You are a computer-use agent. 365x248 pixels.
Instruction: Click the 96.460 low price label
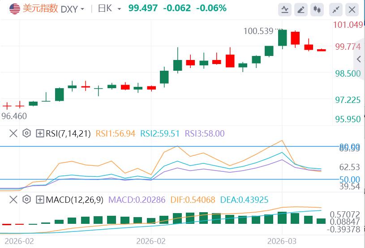tap(14, 116)
